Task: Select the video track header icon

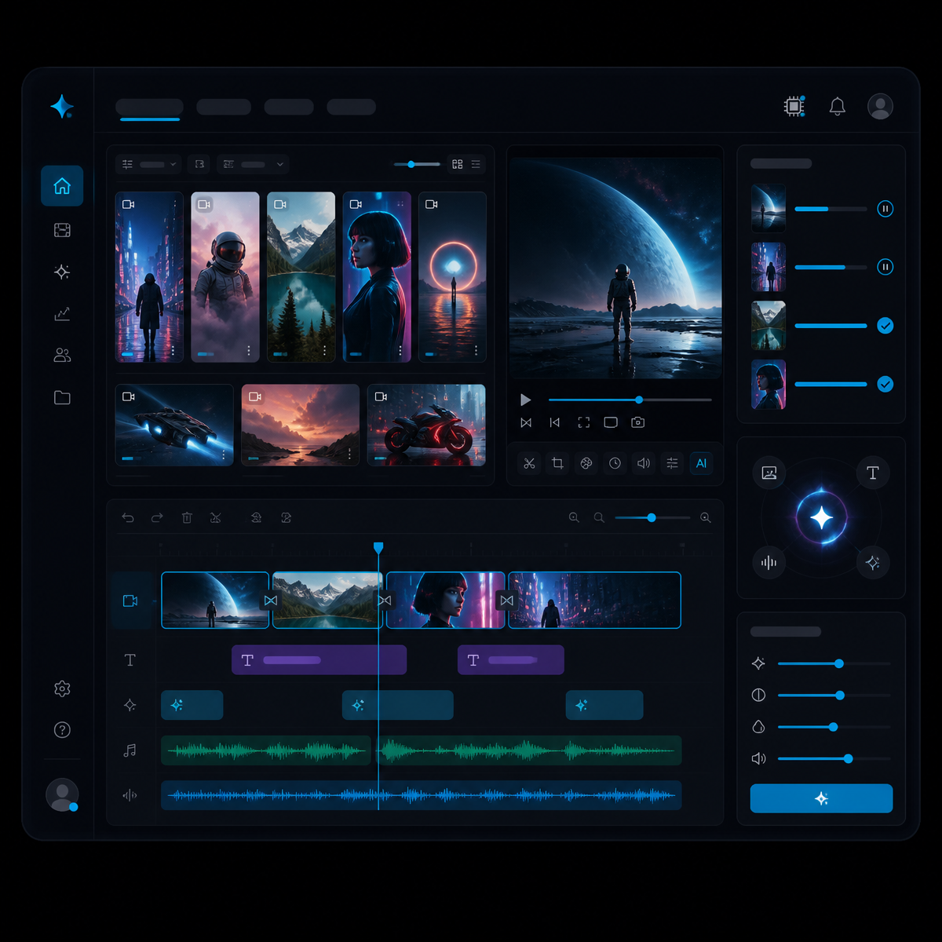Action: click(130, 601)
